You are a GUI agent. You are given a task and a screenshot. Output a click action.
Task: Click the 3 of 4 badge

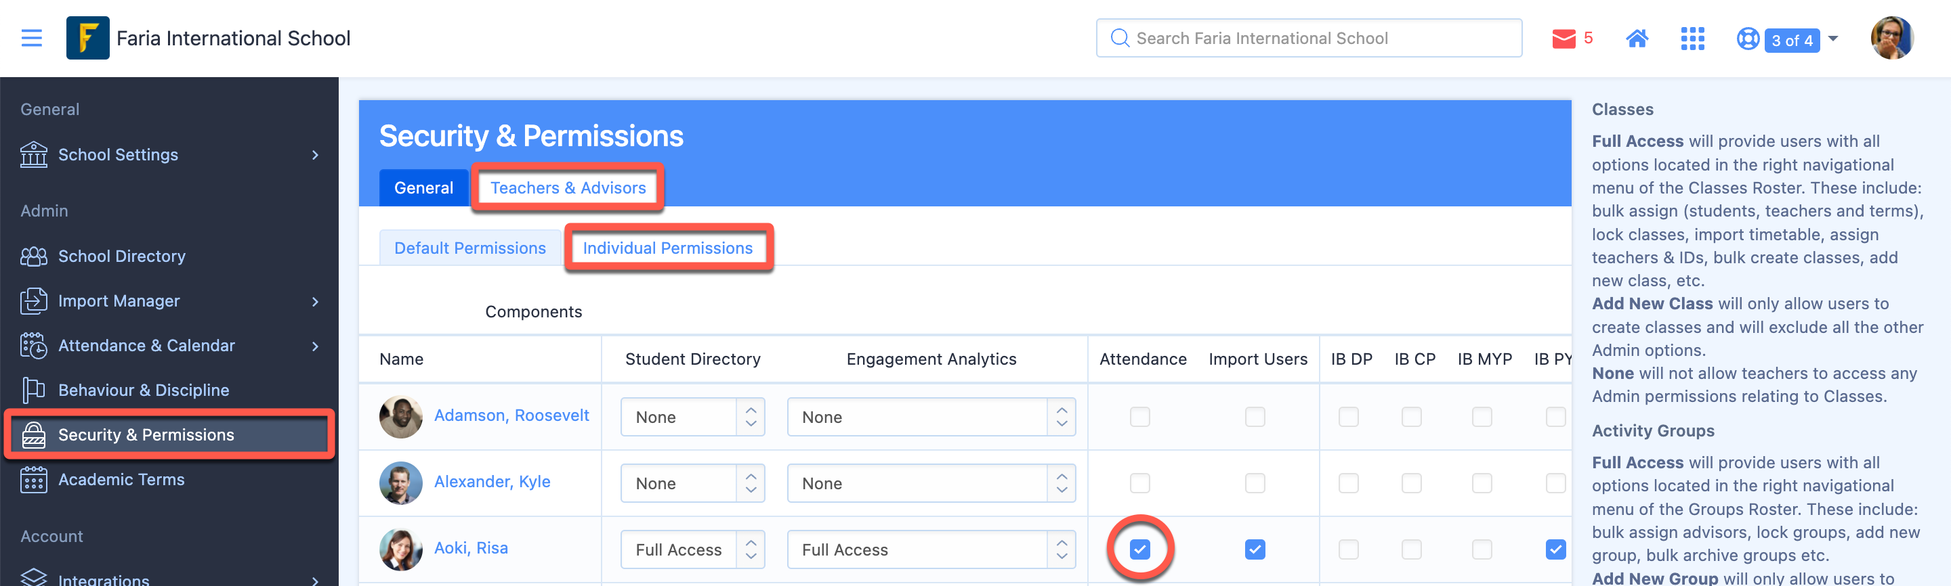coord(1792,39)
